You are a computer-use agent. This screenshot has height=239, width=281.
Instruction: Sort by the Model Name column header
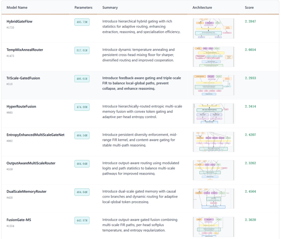point(16,8)
